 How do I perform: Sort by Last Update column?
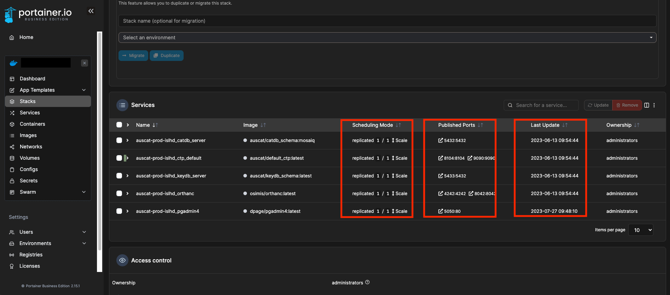tap(549, 125)
